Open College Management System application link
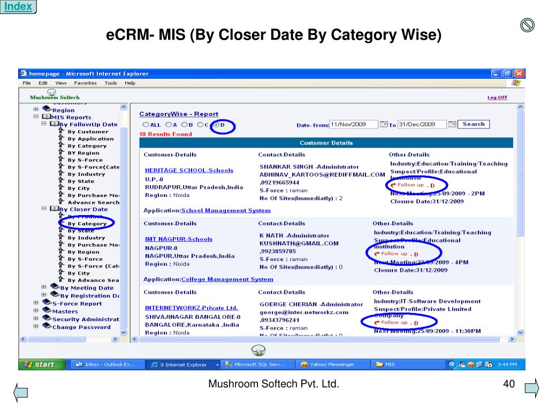The height and width of the screenshot is (411, 548). pos(227,279)
